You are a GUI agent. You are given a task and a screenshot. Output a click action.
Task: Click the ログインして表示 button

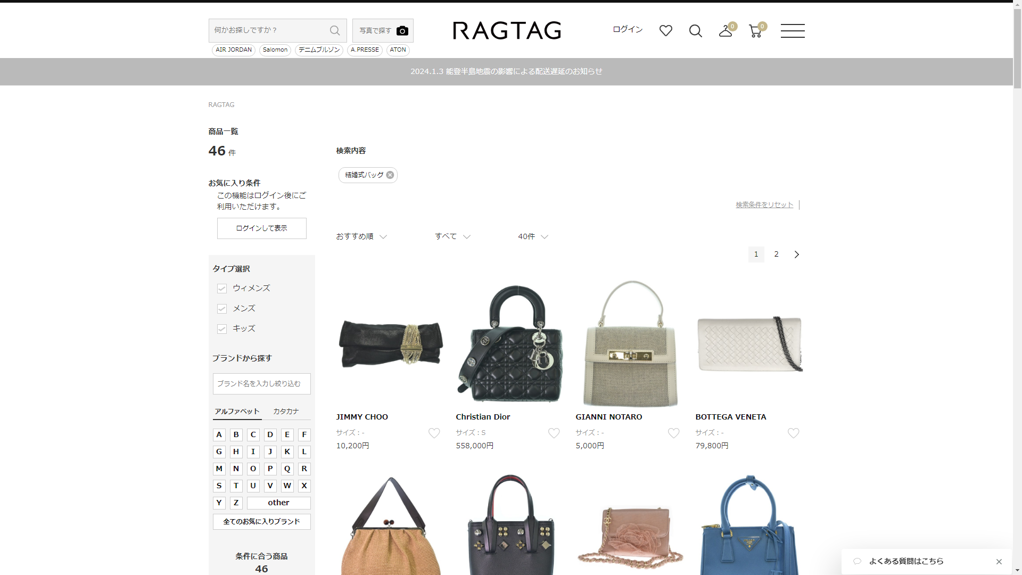coord(261,228)
